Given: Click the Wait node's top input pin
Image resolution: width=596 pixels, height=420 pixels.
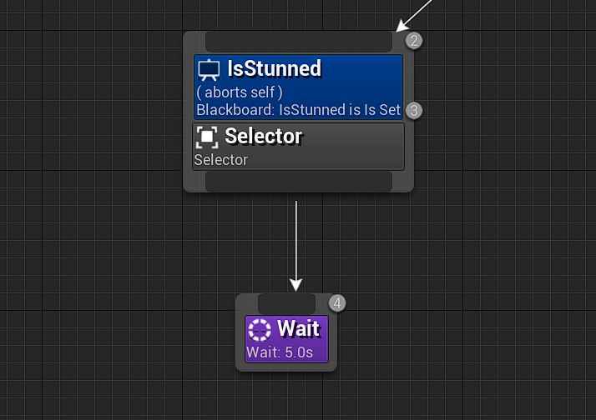Looking at the screenshot, I should [x=286, y=303].
